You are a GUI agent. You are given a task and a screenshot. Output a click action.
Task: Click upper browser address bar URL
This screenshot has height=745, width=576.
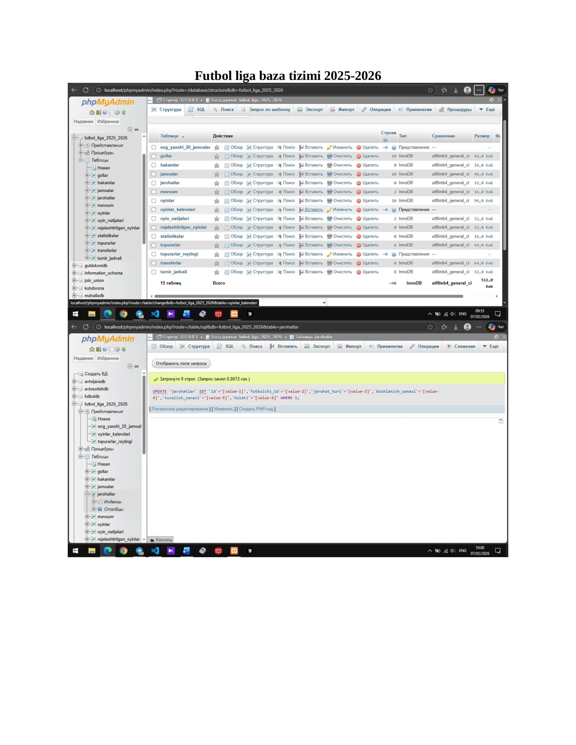194,90
